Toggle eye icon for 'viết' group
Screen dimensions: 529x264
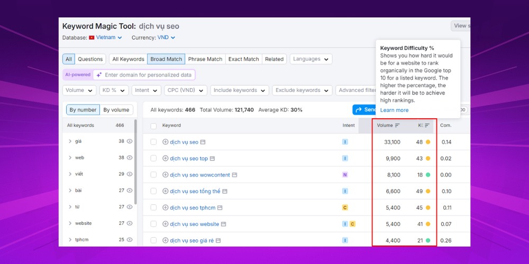coord(130,174)
